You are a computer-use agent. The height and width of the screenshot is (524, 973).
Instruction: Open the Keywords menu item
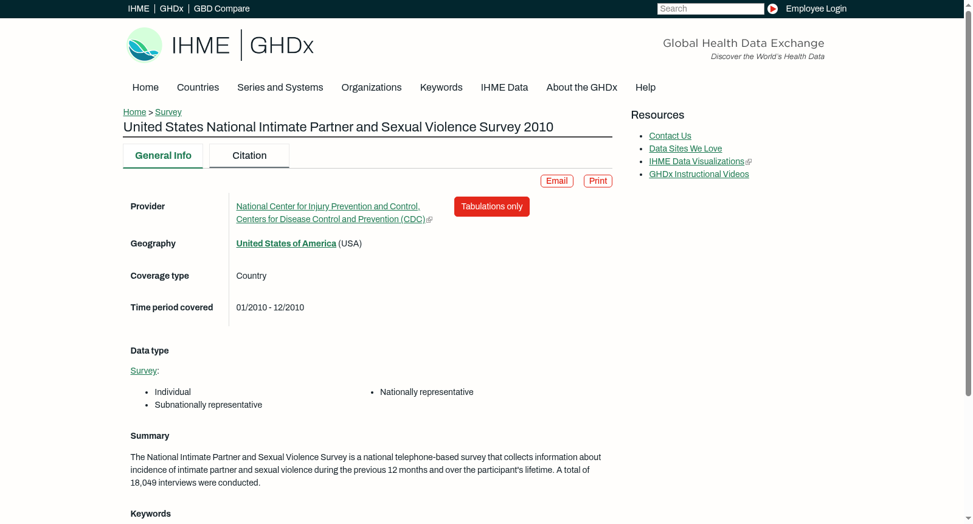(x=441, y=87)
